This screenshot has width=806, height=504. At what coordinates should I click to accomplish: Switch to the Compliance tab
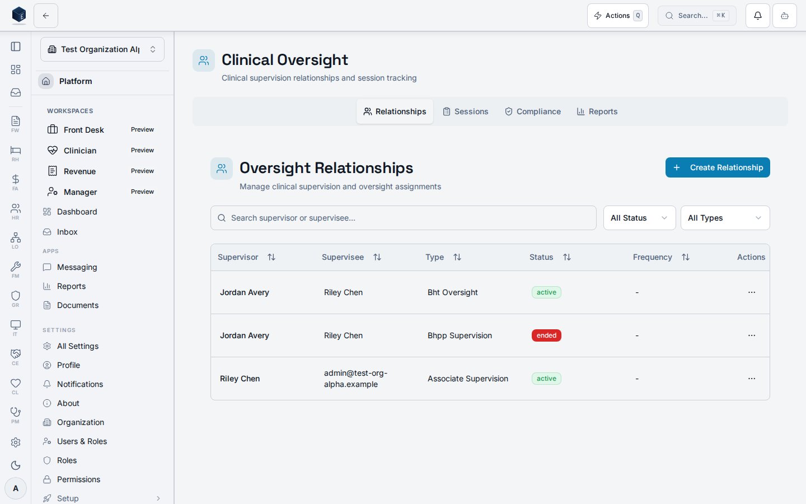point(532,111)
